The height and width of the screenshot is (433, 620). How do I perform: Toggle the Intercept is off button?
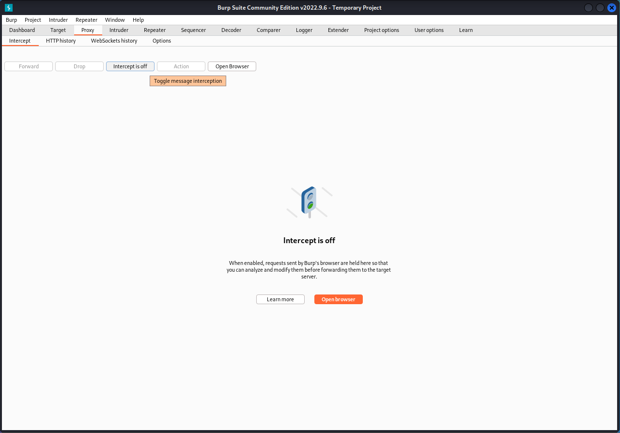[x=130, y=66]
